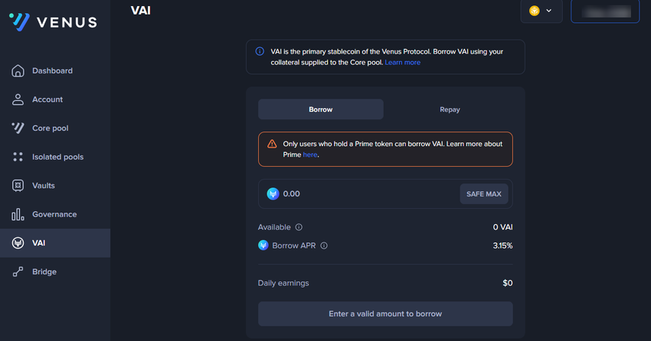The height and width of the screenshot is (341, 651).
Task: Click the Account person icon
Action: (x=18, y=99)
